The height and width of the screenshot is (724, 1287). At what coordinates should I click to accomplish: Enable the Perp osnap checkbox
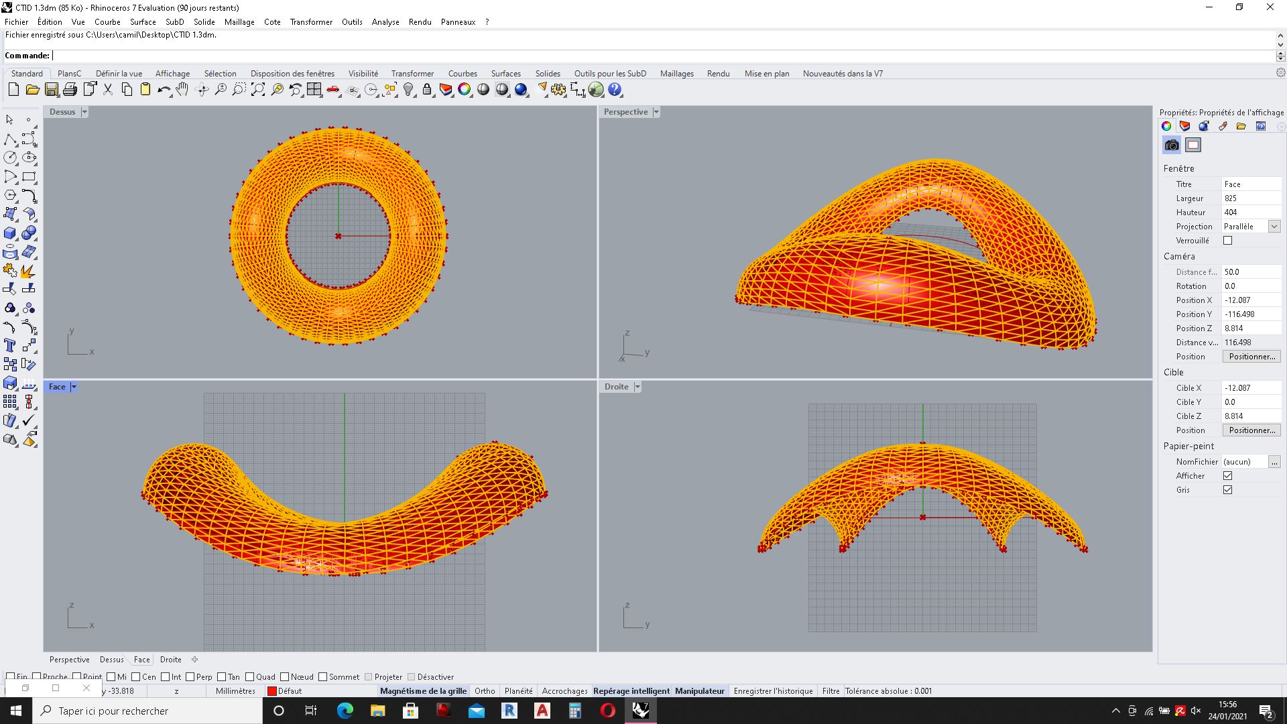point(190,676)
